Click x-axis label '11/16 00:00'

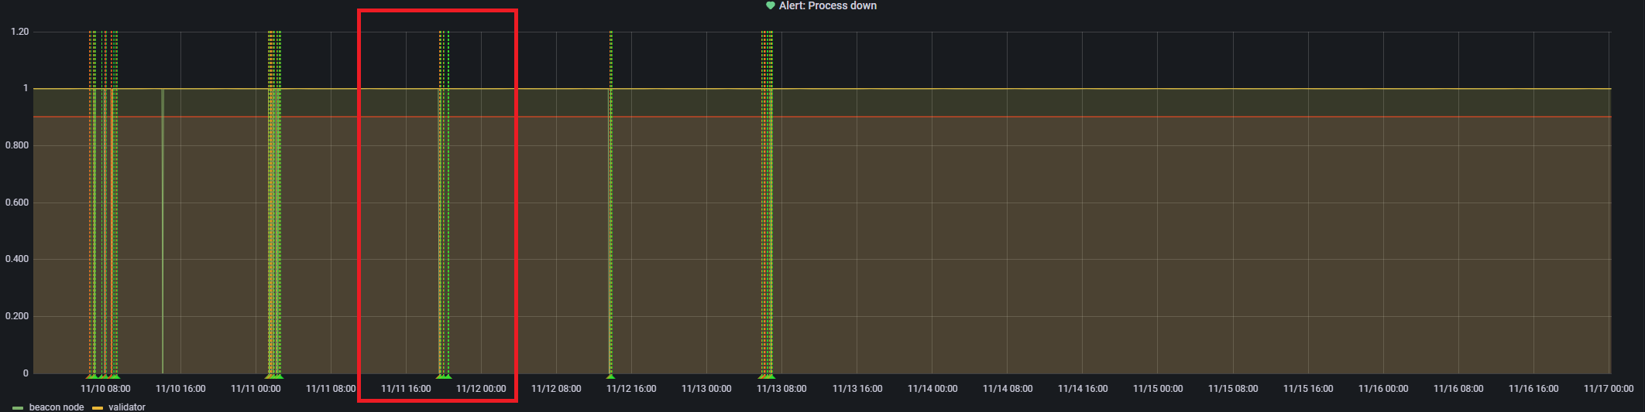(x=1383, y=389)
